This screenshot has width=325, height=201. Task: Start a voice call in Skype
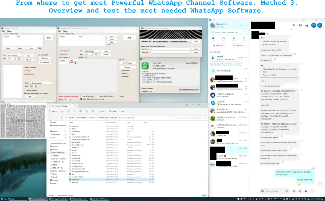point(320,25)
